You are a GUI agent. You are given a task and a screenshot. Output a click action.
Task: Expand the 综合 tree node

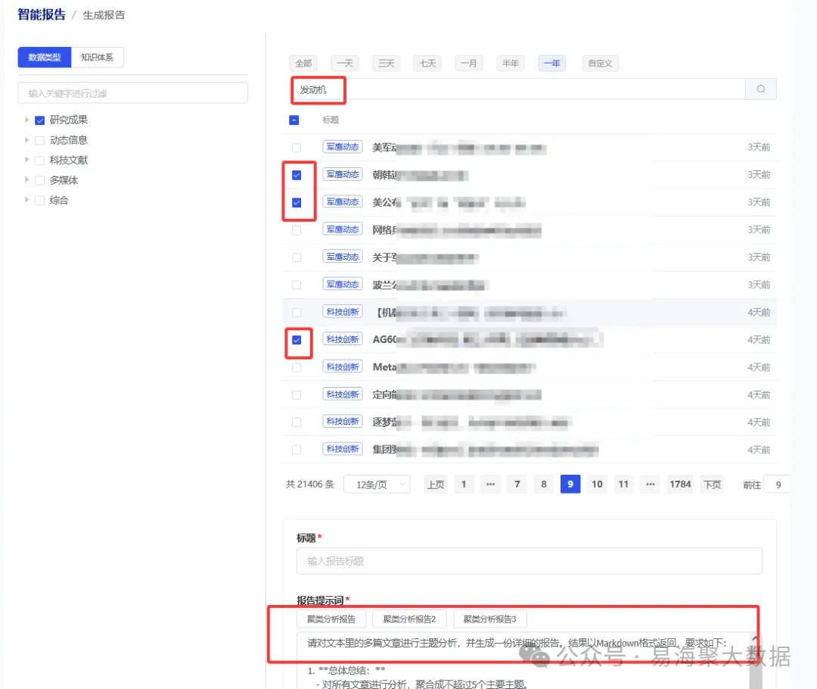pyautogui.click(x=26, y=200)
